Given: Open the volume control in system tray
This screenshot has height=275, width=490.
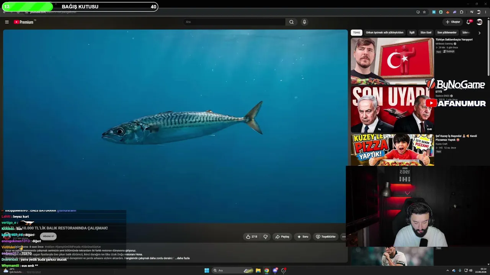Looking at the screenshot, I should coord(470,270).
